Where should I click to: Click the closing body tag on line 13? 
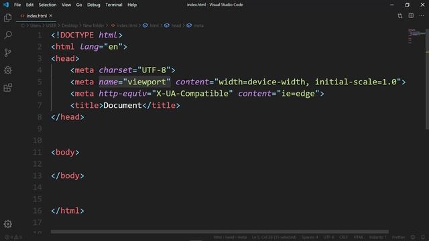(68, 175)
